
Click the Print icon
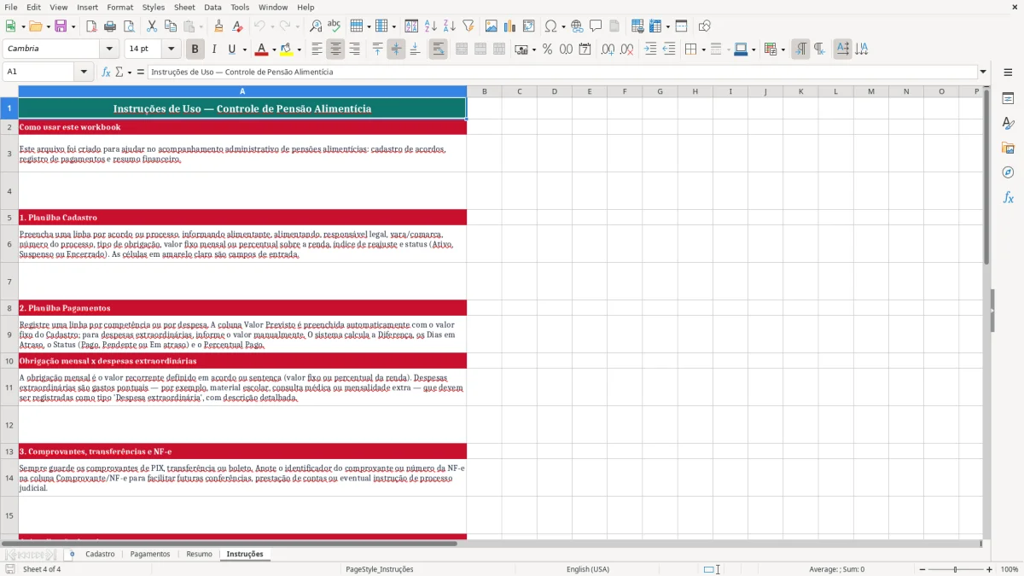coord(110,26)
